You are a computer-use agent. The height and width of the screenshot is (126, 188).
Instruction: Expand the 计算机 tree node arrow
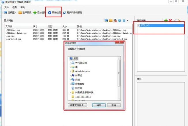(x=70, y=76)
